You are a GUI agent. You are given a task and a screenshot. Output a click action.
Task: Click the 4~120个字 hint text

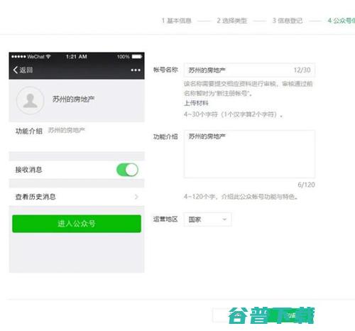(241, 197)
